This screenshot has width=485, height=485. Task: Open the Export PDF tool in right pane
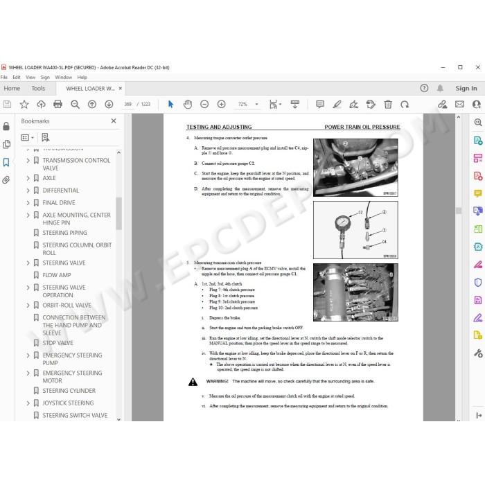tap(478, 141)
